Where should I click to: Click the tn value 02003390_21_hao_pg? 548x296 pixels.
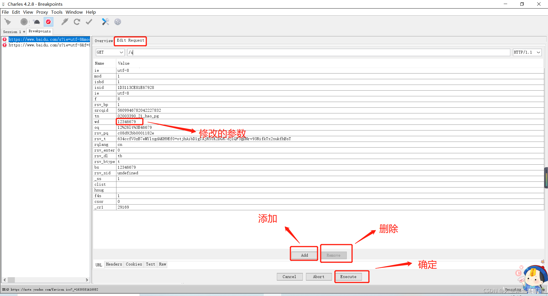[138, 116]
